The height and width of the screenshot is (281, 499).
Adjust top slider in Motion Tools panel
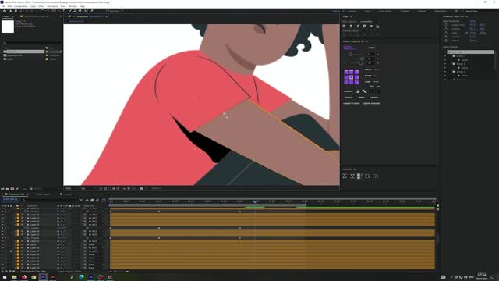tap(350, 55)
